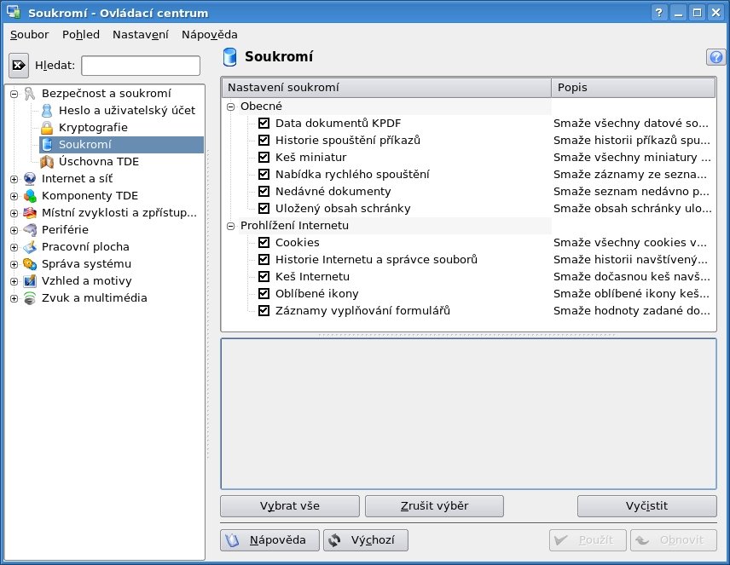Viewport: 730px width, 565px height.
Task: Toggle Nabídka rychlého spouštění checkbox
Action: click(264, 175)
